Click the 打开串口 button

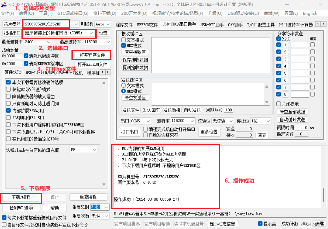pyautogui.click(x=130, y=131)
